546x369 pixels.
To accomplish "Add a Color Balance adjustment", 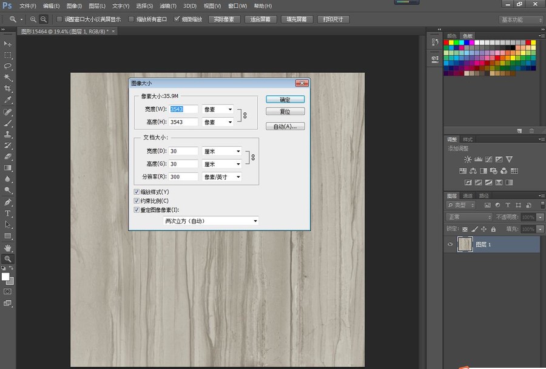I will pyautogui.click(x=473, y=171).
